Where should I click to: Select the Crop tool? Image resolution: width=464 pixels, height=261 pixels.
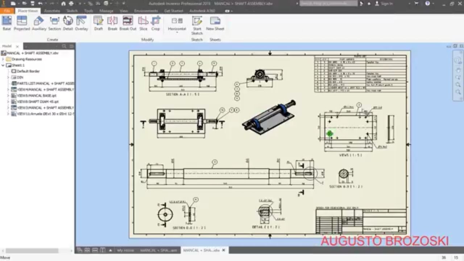click(156, 23)
